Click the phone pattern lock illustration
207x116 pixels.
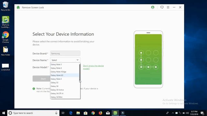[148, 59]
